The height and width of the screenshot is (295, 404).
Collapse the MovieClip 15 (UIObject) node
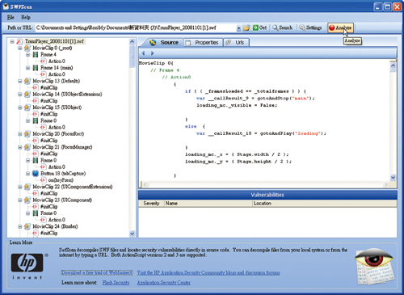tap(20, 107)
